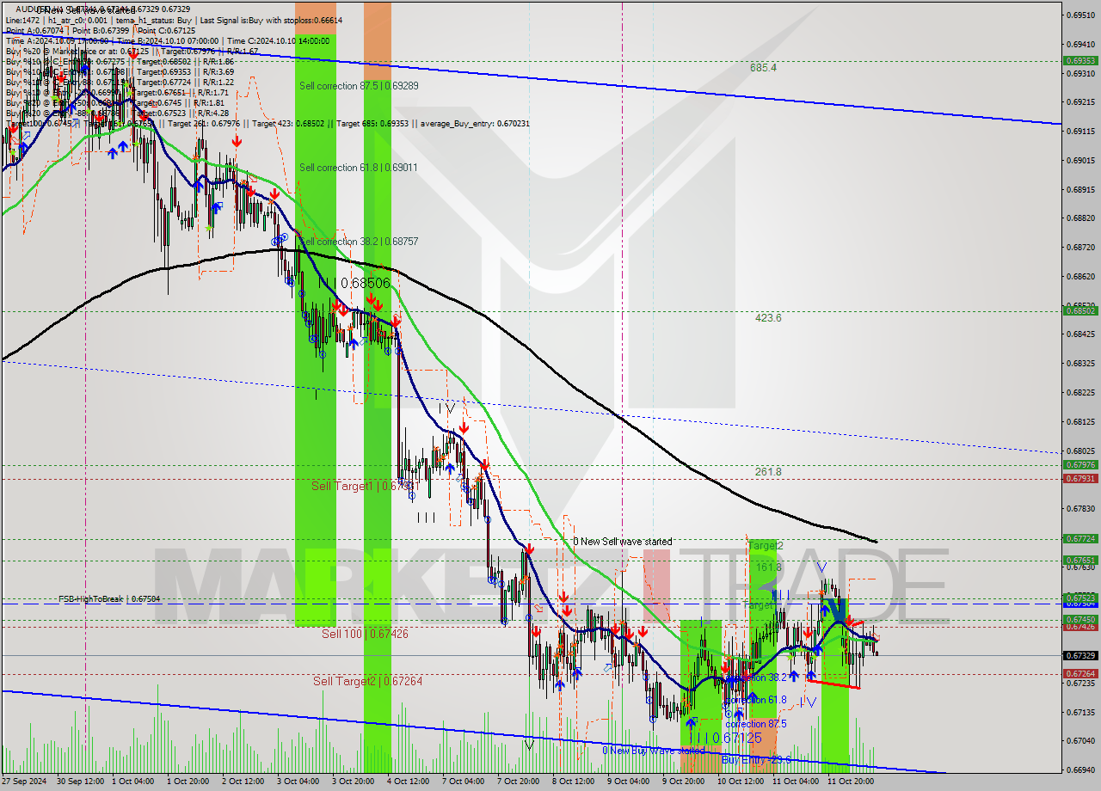Click the green 0.67724 price tag

pyautogui.click(x=1079, y=539)
